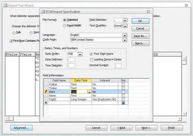Viewport: 193px width, 136px height.
Task: Open the Field Delimiter dropdown
Action: pyautogui.click(x=125, y=20)
